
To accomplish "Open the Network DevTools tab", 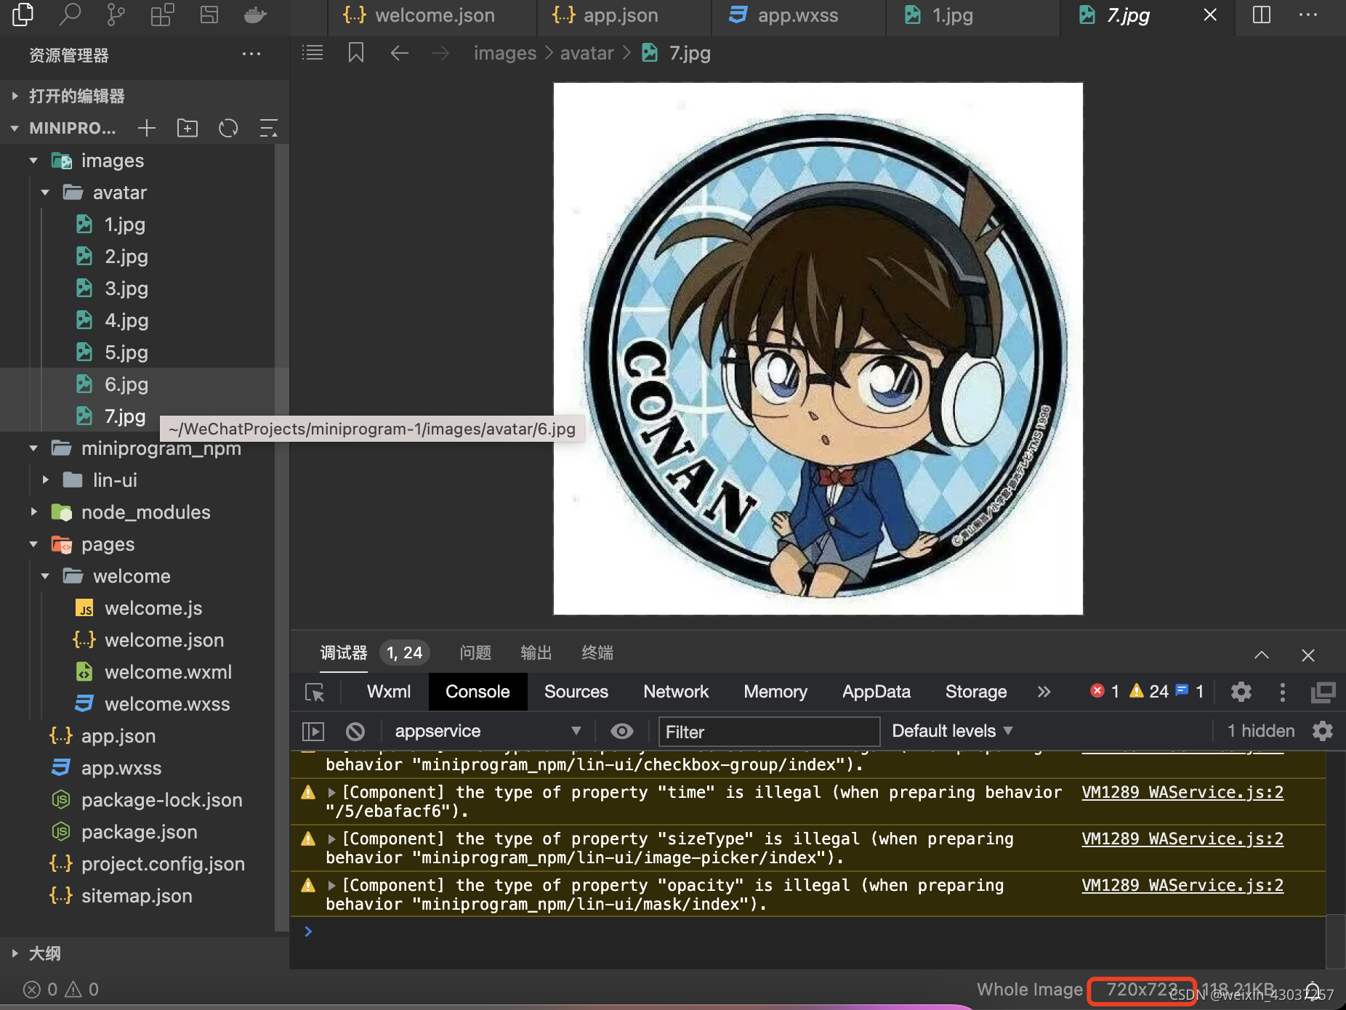I will click(676, 692).
